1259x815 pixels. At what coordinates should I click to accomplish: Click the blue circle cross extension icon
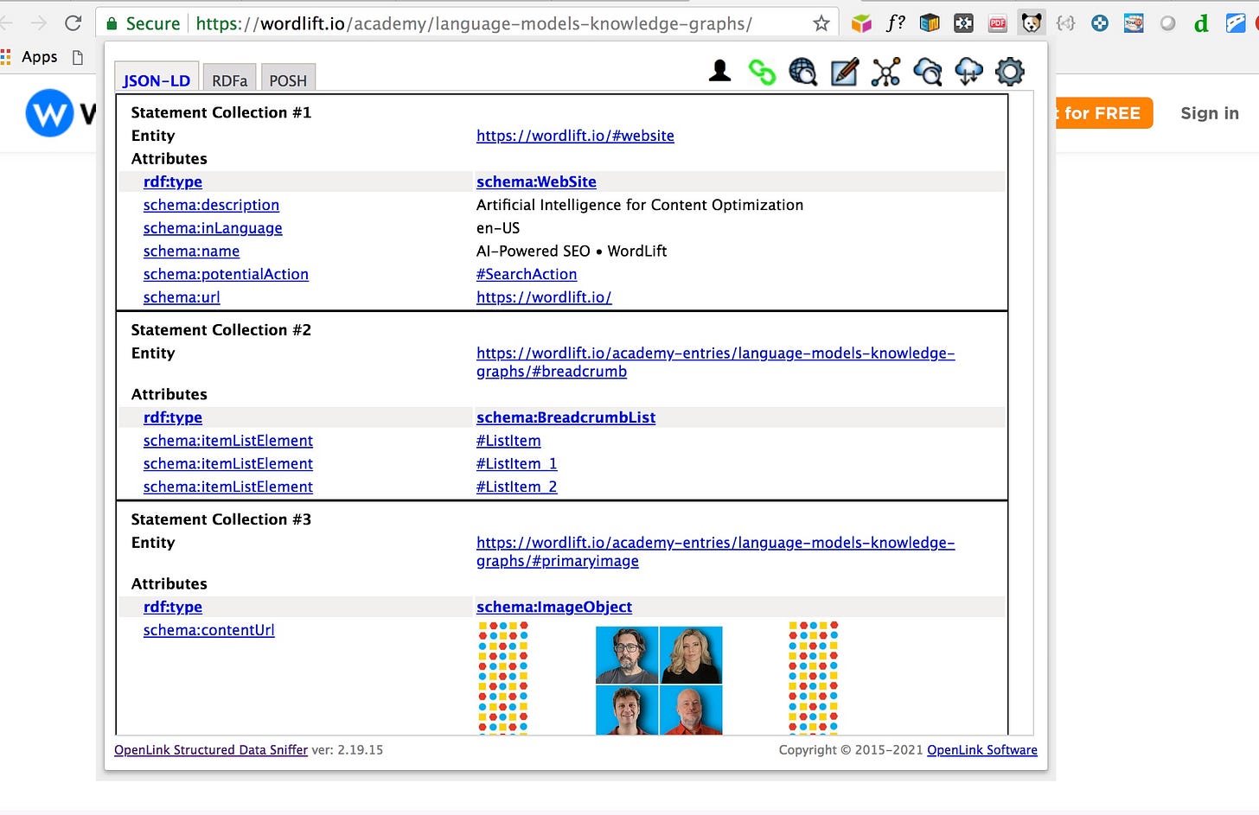[x=1100, y=23]
